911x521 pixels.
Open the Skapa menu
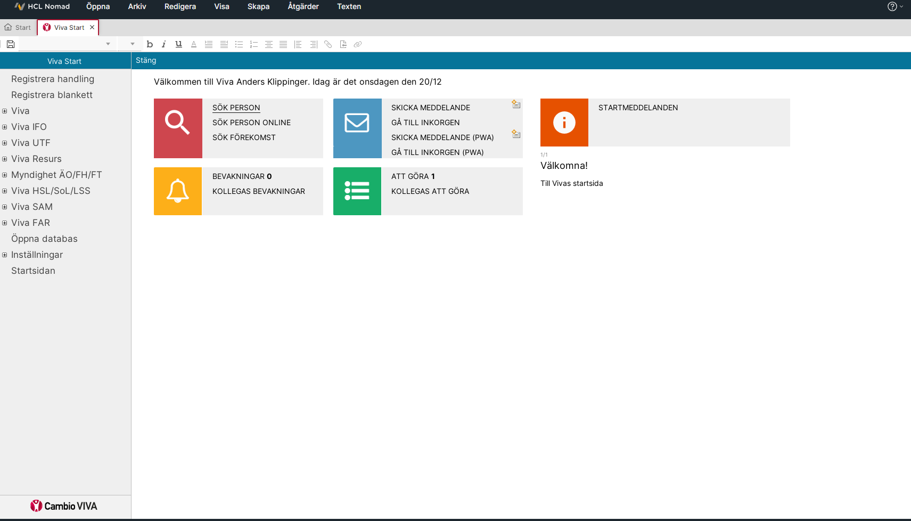tap(258, 6)
